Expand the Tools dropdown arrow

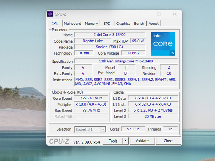point(126,141)
